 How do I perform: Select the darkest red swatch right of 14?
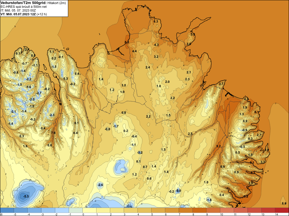click(x=282, y=210)
